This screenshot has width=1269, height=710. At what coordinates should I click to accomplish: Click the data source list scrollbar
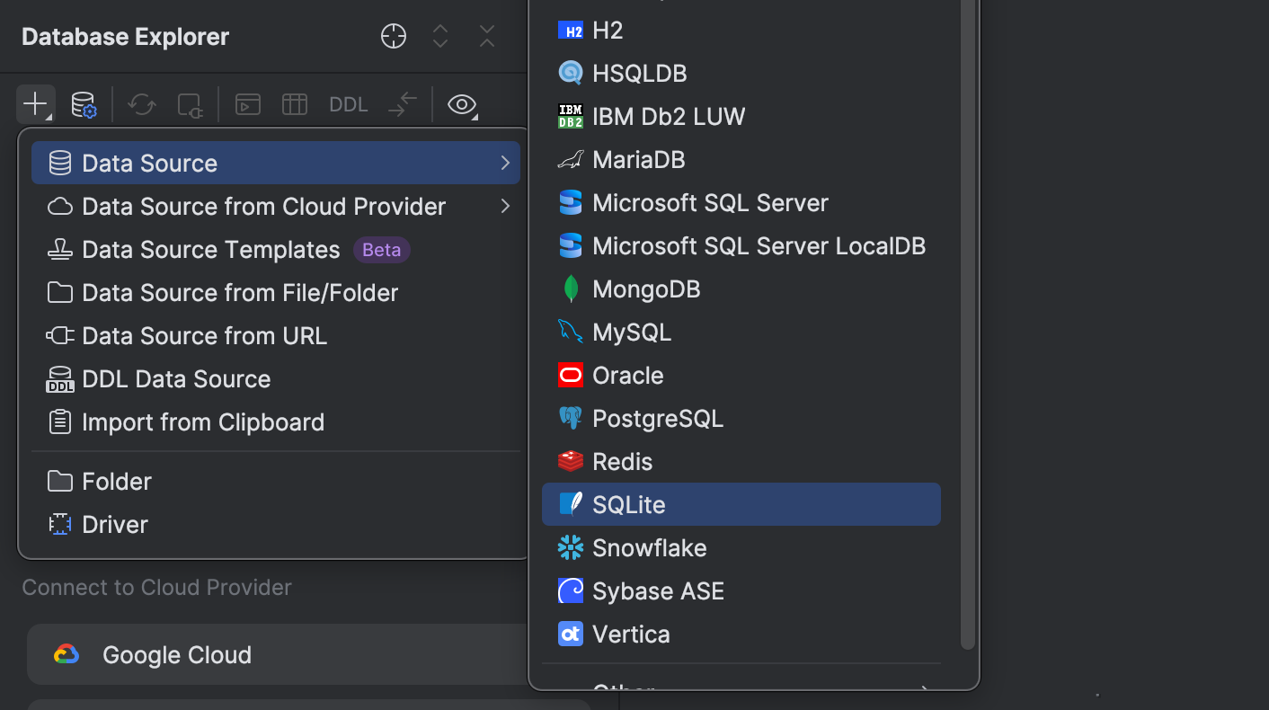pyautogui.click(x=968, y=324)
